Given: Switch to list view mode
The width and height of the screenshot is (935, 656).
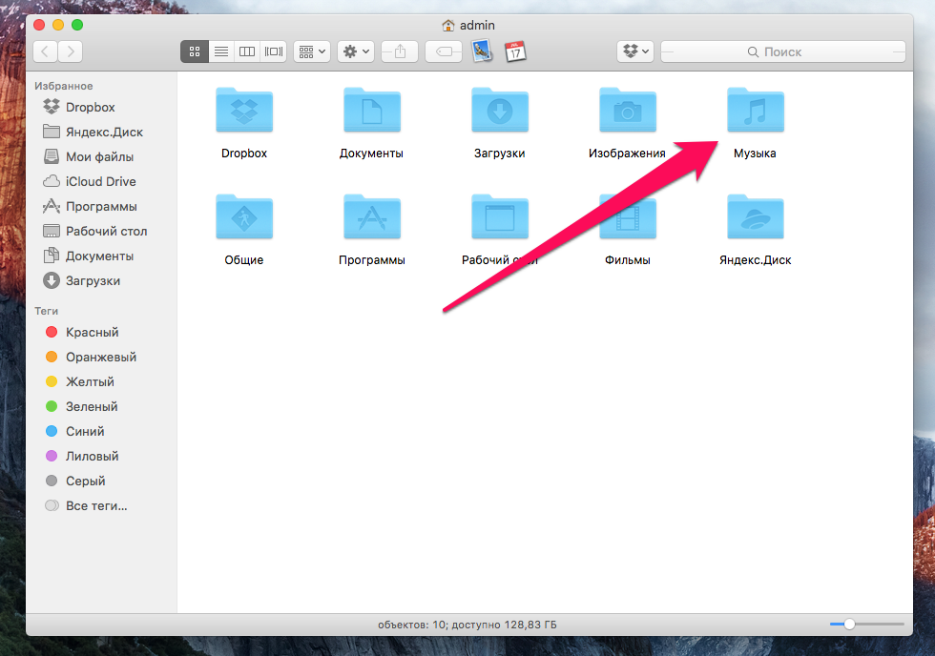Looking at the screenshot, I should [x=220, y=51].
